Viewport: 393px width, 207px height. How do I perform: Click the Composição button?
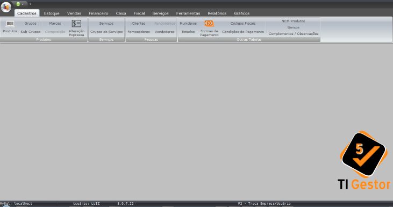[55, 32]
